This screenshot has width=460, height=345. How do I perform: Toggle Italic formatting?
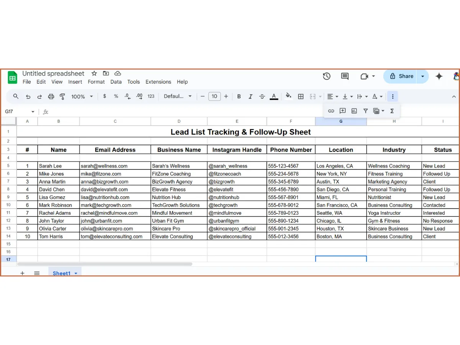coord(250,97)
